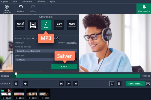Click the white timeline playhead marker
The width and height of the screenshot is (151, 100).
(x=16, y=75)
